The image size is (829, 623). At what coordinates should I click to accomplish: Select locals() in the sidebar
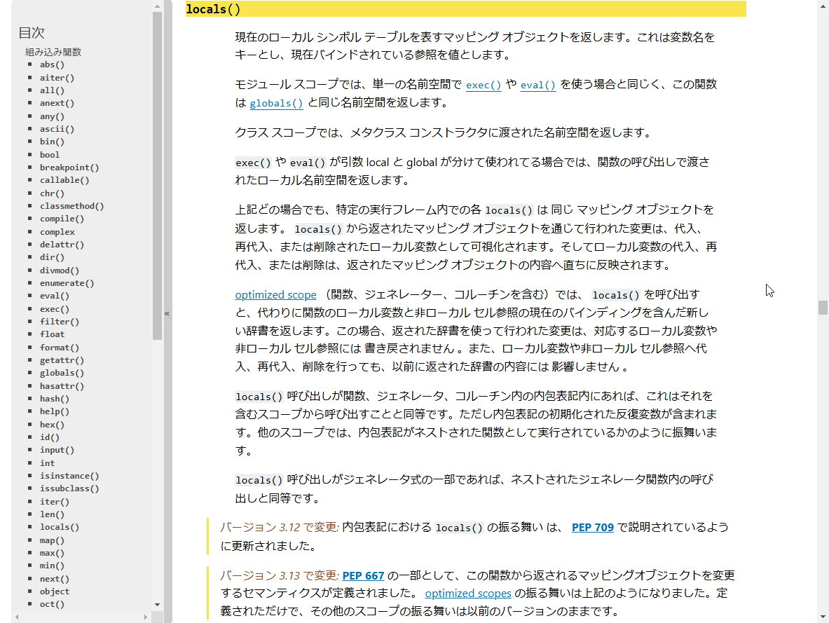[59, 526]
